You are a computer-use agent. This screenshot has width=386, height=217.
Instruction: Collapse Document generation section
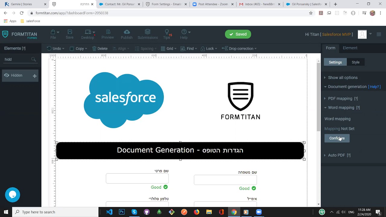point(345,86)
